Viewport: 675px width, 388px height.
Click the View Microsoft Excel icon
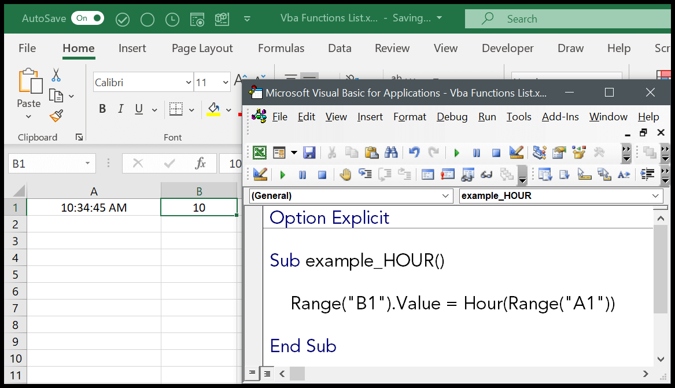[x=259, y=152]
